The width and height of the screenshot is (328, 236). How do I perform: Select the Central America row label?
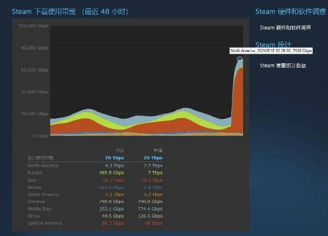point(44,223)
